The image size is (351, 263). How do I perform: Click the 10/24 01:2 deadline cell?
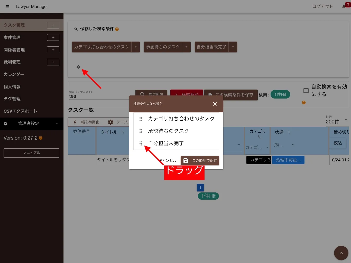click(339, 160)
